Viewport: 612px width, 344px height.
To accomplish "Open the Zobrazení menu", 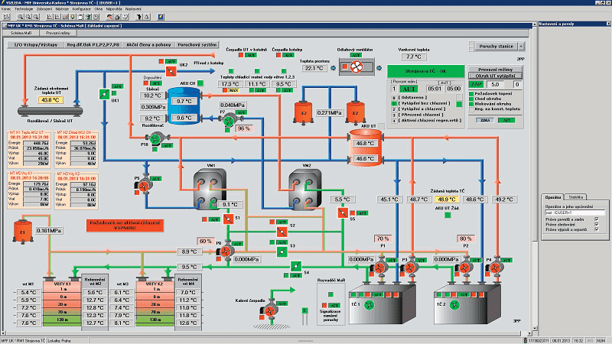I will (x=44, y=8).
